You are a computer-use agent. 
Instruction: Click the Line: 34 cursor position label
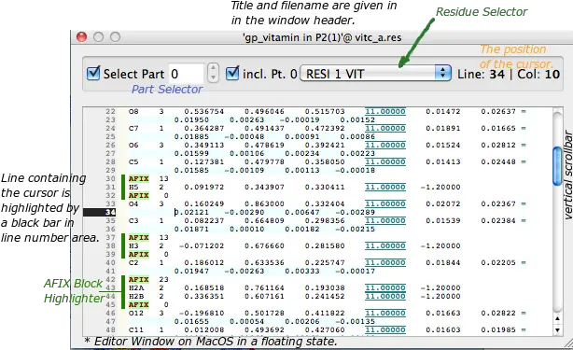(481, 74)
